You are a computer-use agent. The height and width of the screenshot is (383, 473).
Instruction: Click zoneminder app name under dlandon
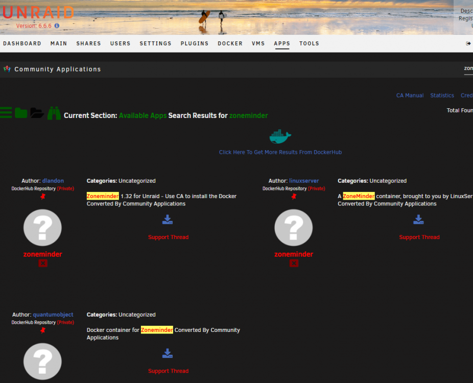tap(43, 254)
